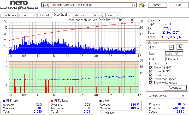Switch to the Benchmark tab
The height and width of the screenshot is (115, 189).
click(x=9, y=15)
